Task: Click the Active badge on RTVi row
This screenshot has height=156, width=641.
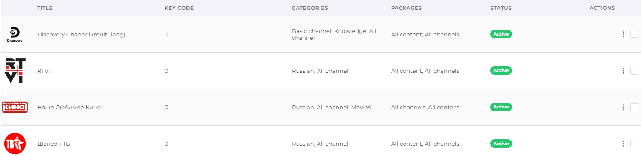Action: 501,70
